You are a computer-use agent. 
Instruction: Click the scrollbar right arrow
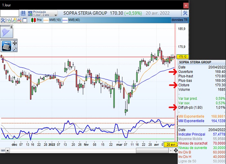171,150
